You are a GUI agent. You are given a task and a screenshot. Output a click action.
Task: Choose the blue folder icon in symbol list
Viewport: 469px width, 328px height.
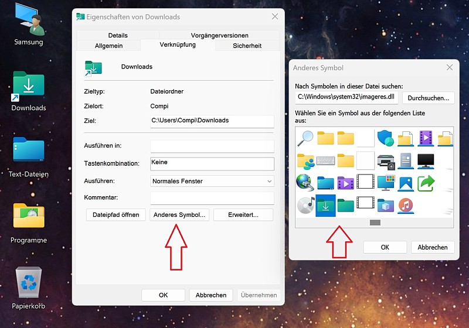coord(325,183)
